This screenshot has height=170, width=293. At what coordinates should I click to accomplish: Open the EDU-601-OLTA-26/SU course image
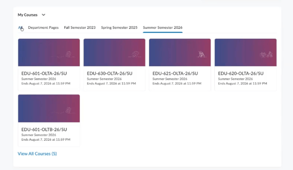click(49, 52)
